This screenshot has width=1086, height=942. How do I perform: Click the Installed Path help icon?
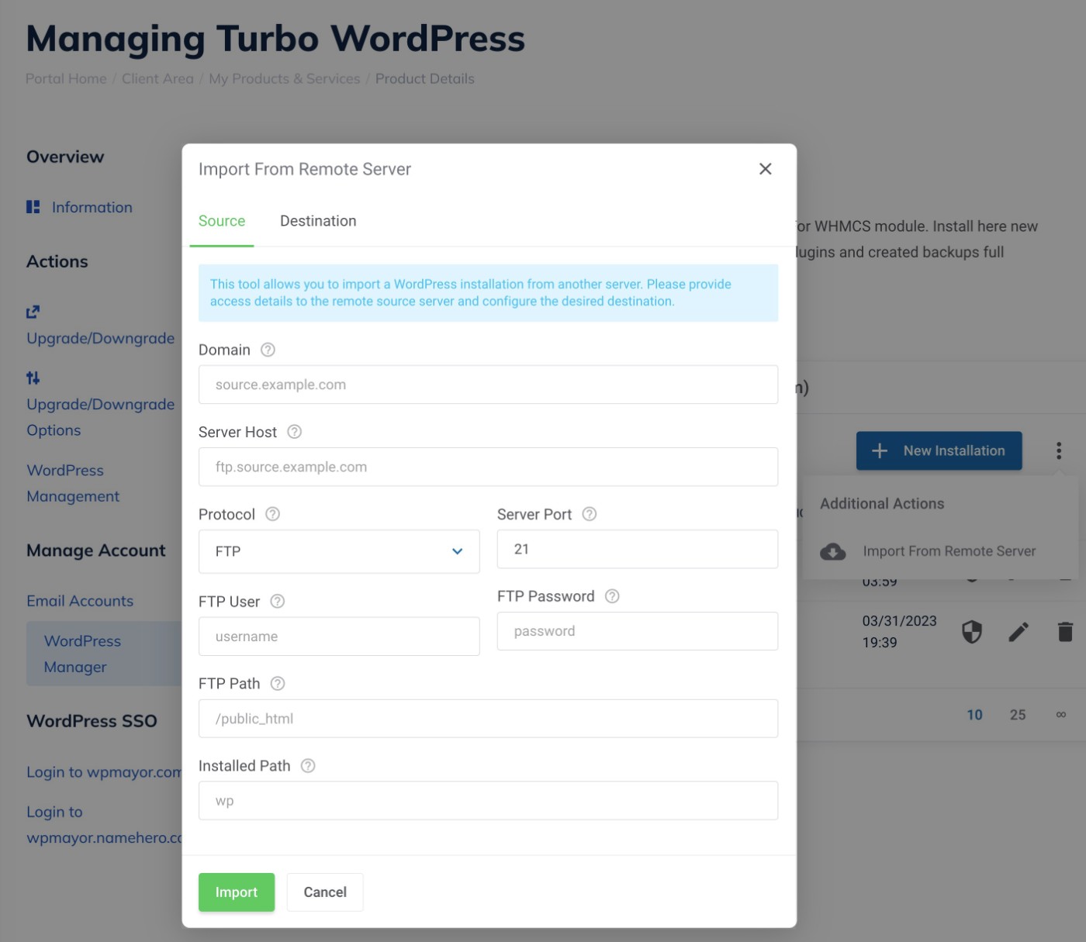click(308, 766)
